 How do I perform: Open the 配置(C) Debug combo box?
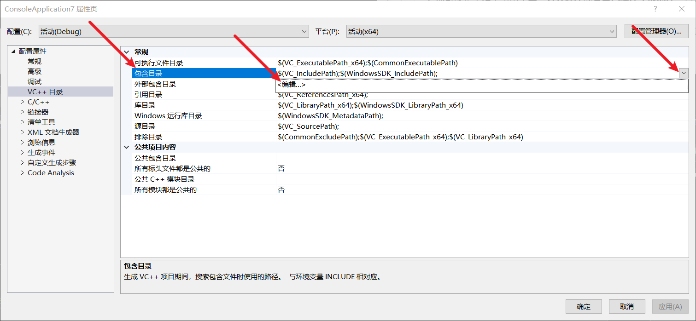[174, 31]
